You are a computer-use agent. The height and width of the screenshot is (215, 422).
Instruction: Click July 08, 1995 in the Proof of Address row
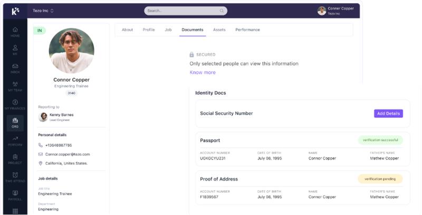click(x=270, y=197)
